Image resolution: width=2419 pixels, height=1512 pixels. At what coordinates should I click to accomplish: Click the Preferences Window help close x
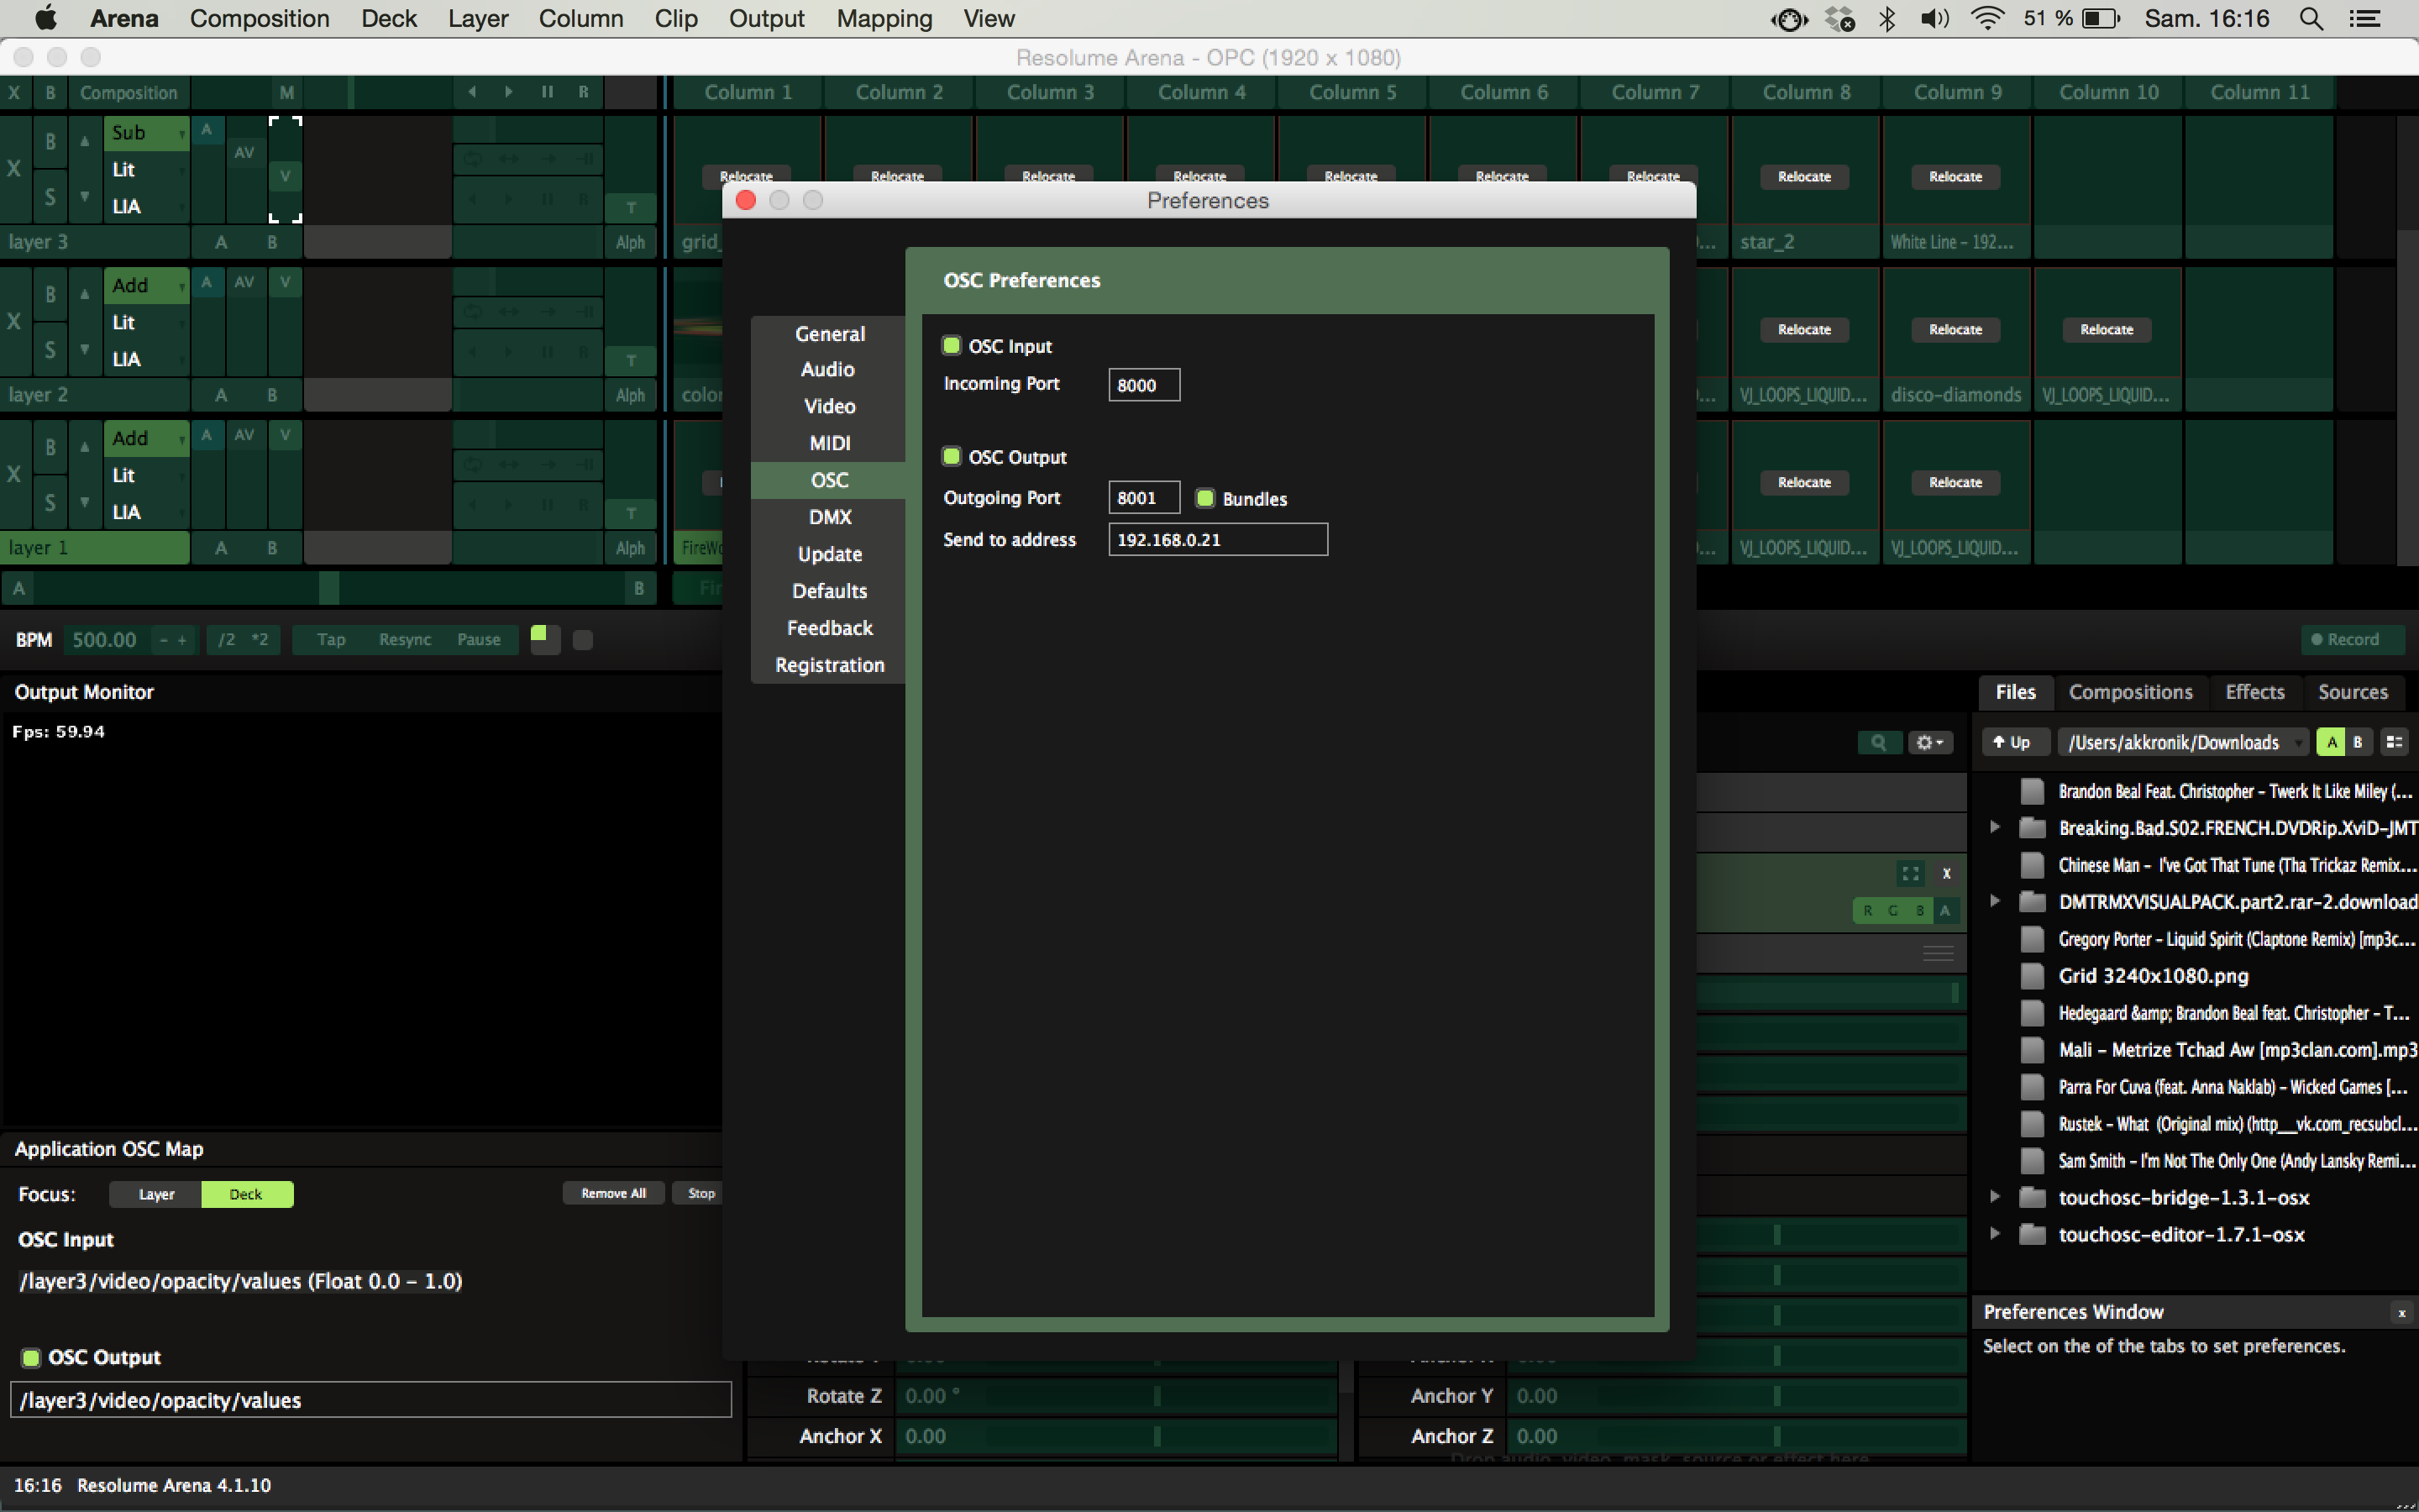coord(2401,1313)
